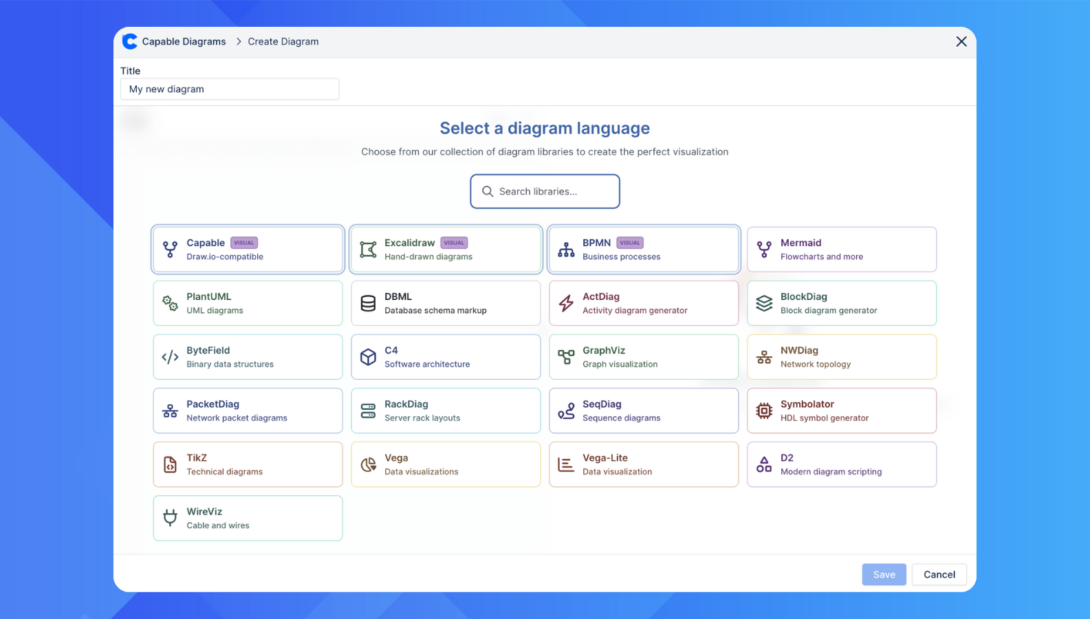Select the DBML database icon
The height and width of the screenshot is (619, 1090).
(x=368, y=303)
